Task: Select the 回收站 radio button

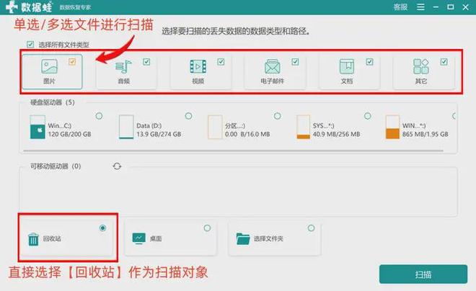Action: pyautogui.click(x=102, y=228)
